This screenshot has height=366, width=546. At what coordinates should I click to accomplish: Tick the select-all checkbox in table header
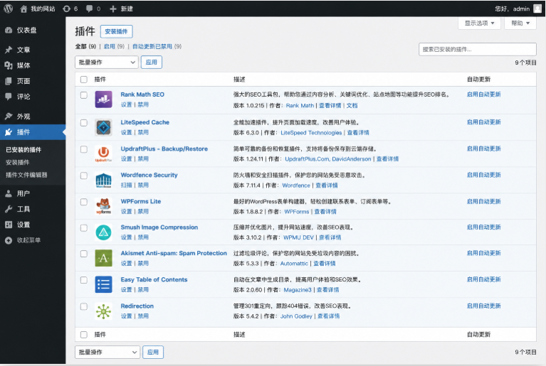(84, 80)
